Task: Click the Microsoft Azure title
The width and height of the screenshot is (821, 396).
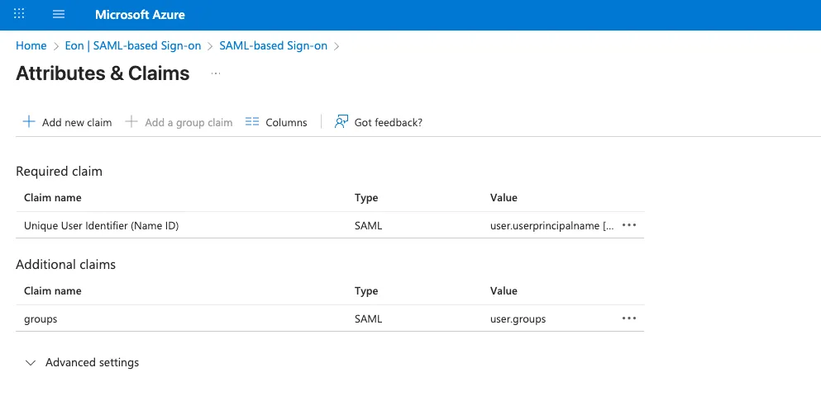Action: [x=140, y=15]
